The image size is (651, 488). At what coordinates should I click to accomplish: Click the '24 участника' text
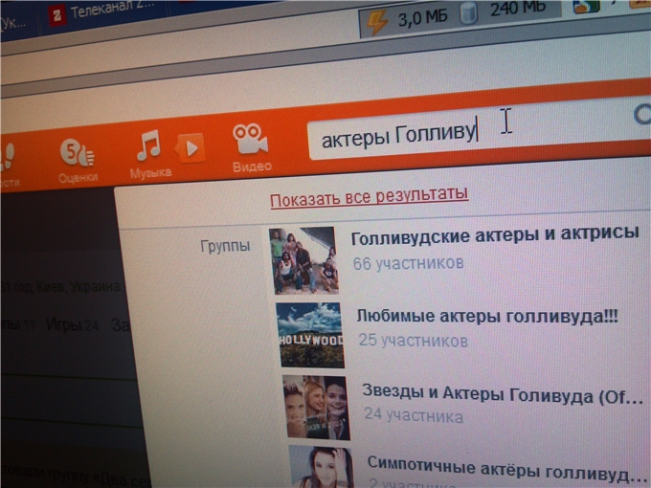[414, 415]
